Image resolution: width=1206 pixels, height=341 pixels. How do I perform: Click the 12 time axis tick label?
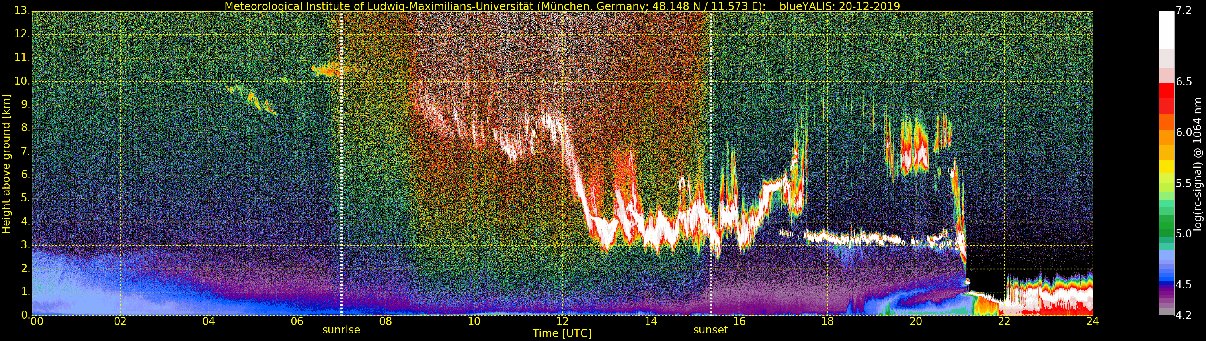click(x=562, y=321)
